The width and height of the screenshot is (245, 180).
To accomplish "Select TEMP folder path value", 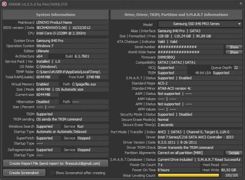I will pyautogui.click(x=68, y=72).
